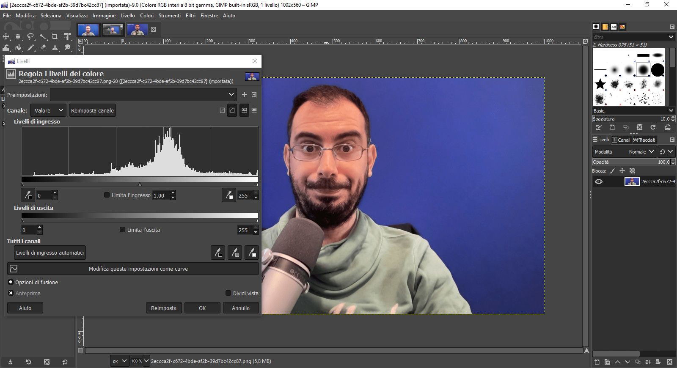Screen dimensions: 677x368
Task: Select the Unified Transform tool
Action: (x=67, y=37)
